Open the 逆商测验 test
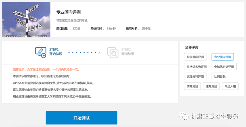Viewport: 246px width, 127px height. point(211,86)
